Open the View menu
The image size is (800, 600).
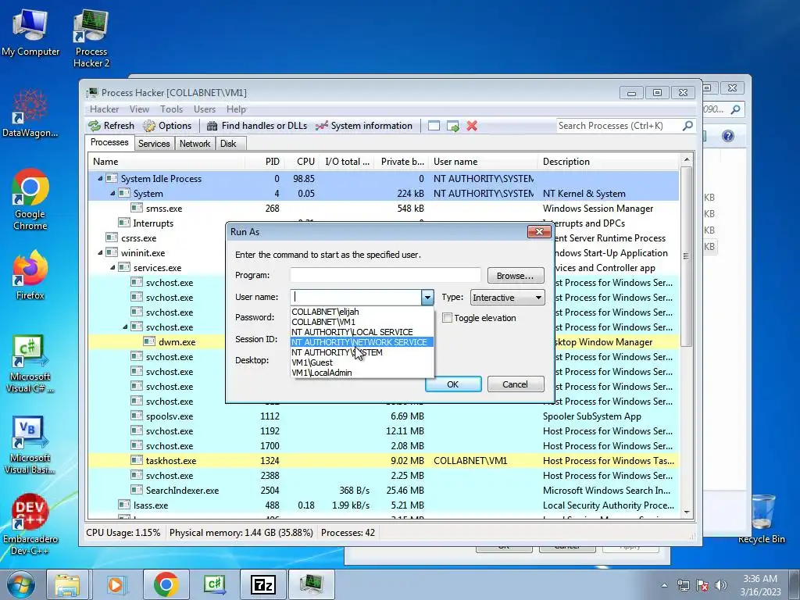139,109
